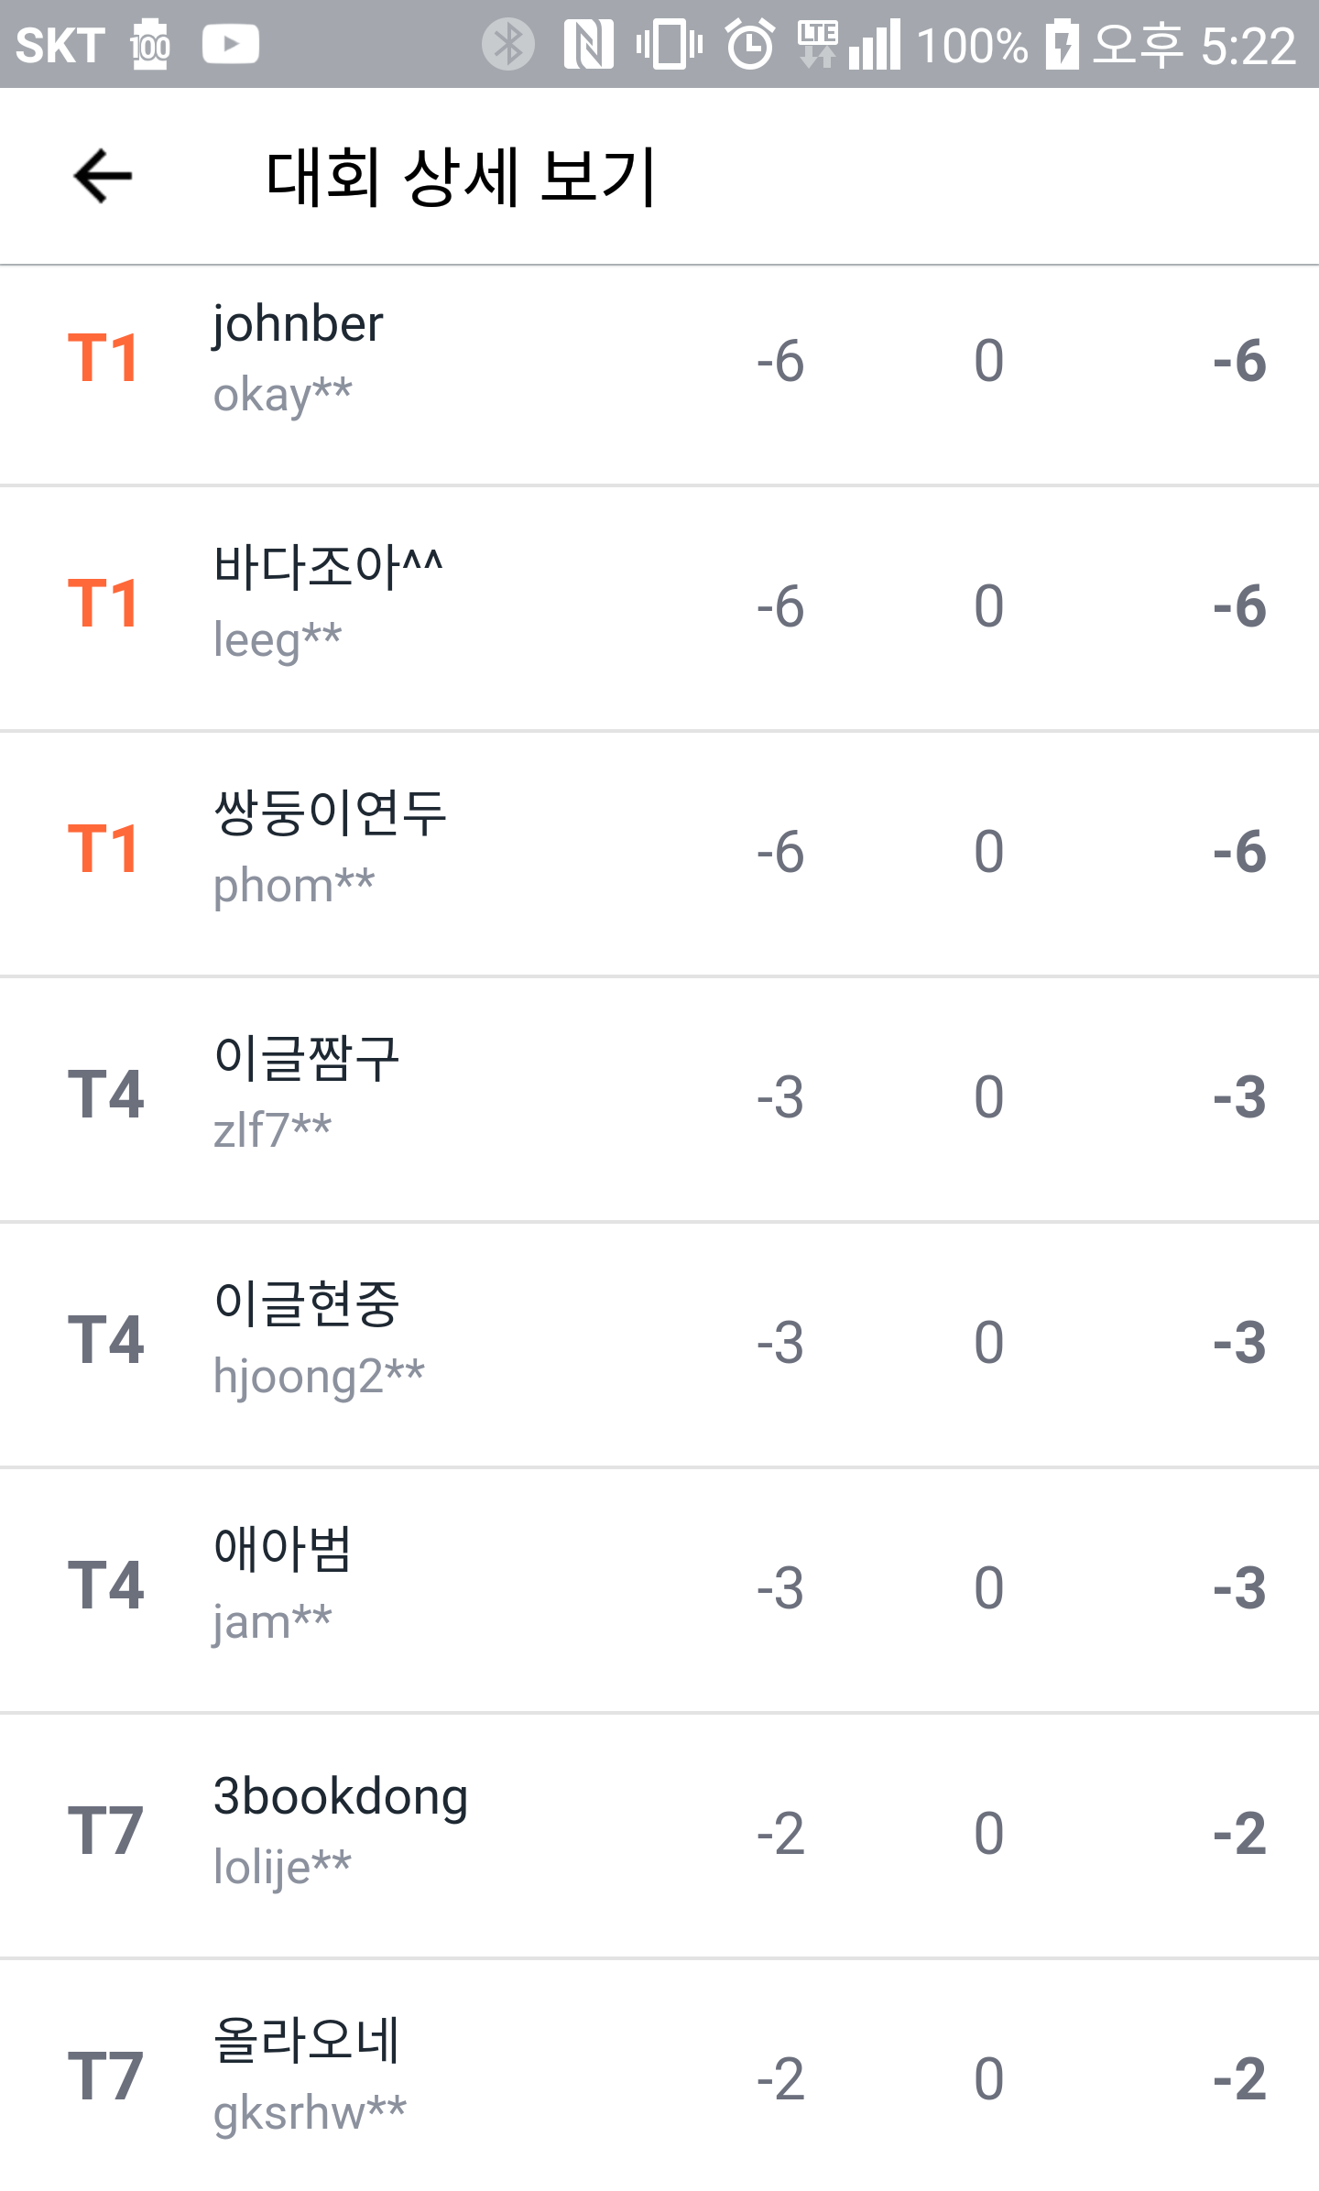Tap the back arrow icon
Image resolution: width=1319 pixels, height=2191 pixels.
103,176
